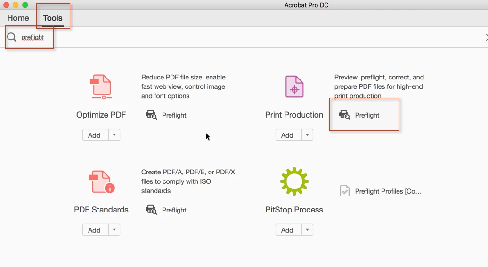Click the yellow minimize window button
Image resolution: width=488 pixels, height=267 pixels.
tap(16, 5)
